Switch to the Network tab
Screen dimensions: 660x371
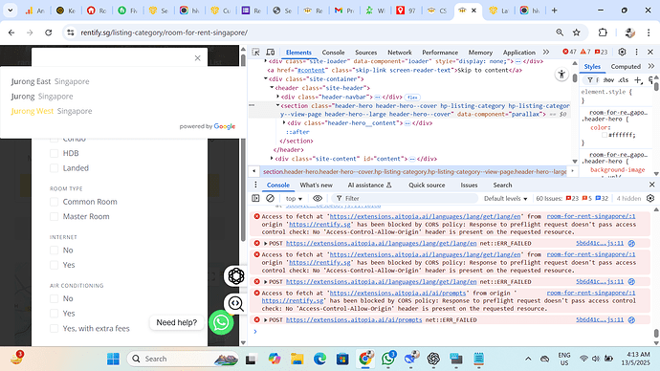[x=400, y=53]
